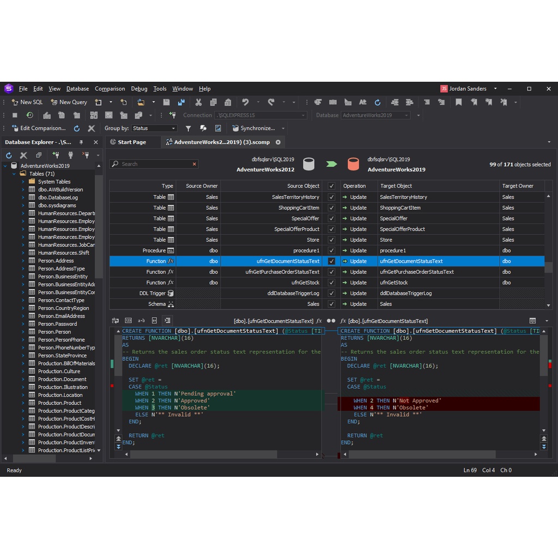Click the New Query button
This screenshot has height=558, width=558.
(x=68, y=102)
